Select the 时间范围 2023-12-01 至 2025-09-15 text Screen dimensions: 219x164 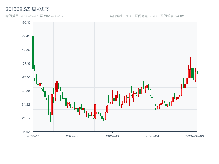pos(34,16)
